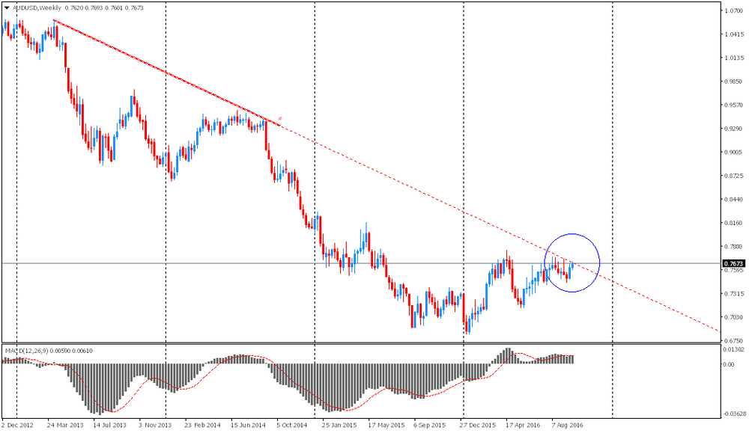Click the 1.0700 price axis label

[734, 10]
